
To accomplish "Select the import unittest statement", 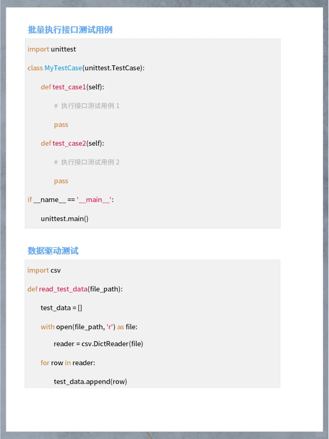I will [52, 49].
